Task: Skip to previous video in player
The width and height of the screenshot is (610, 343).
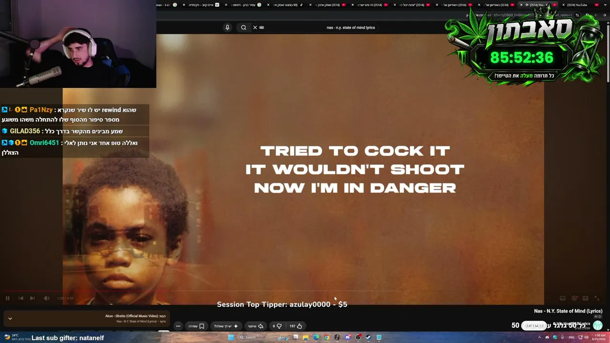Action: point(21,298)
